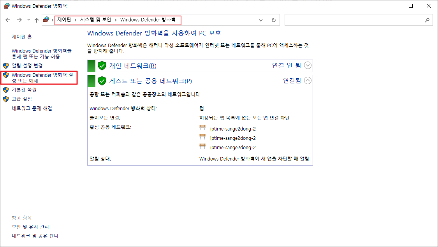This screenshot has height=247, width=438.
Task: Collapse the 공용 네트워크 section chevron
Action: point(308,81)
